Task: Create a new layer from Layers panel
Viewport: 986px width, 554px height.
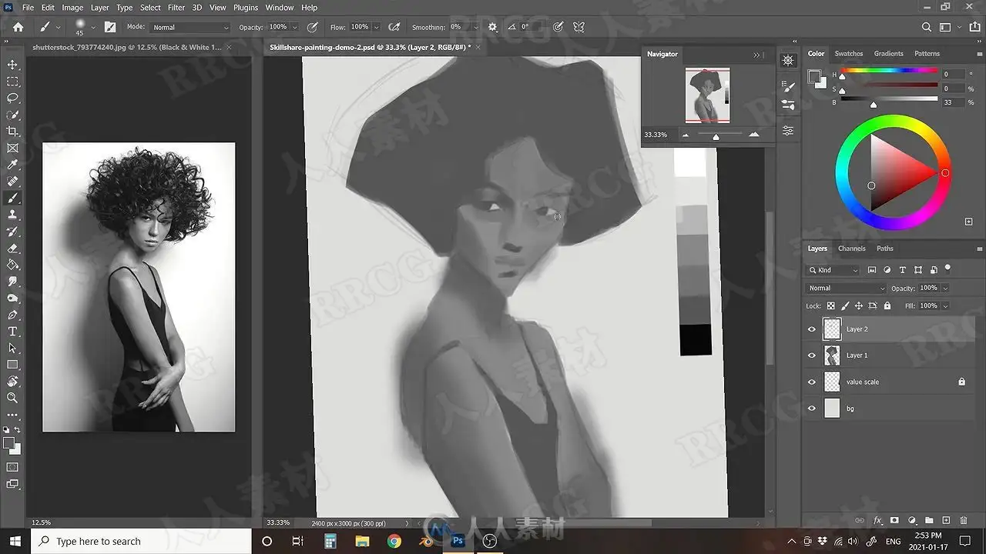Action: pyautogui.click(x=947, y=521)
